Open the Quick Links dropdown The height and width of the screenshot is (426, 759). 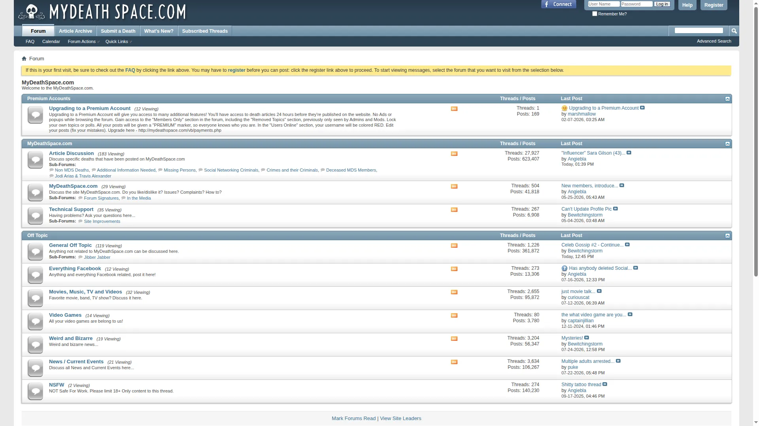click(118, 41)
